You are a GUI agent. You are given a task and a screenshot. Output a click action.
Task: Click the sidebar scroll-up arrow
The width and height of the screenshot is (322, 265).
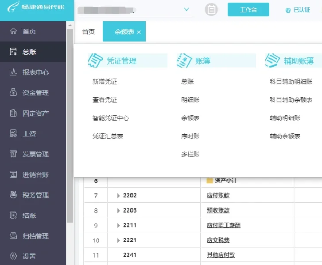(70, 25)
